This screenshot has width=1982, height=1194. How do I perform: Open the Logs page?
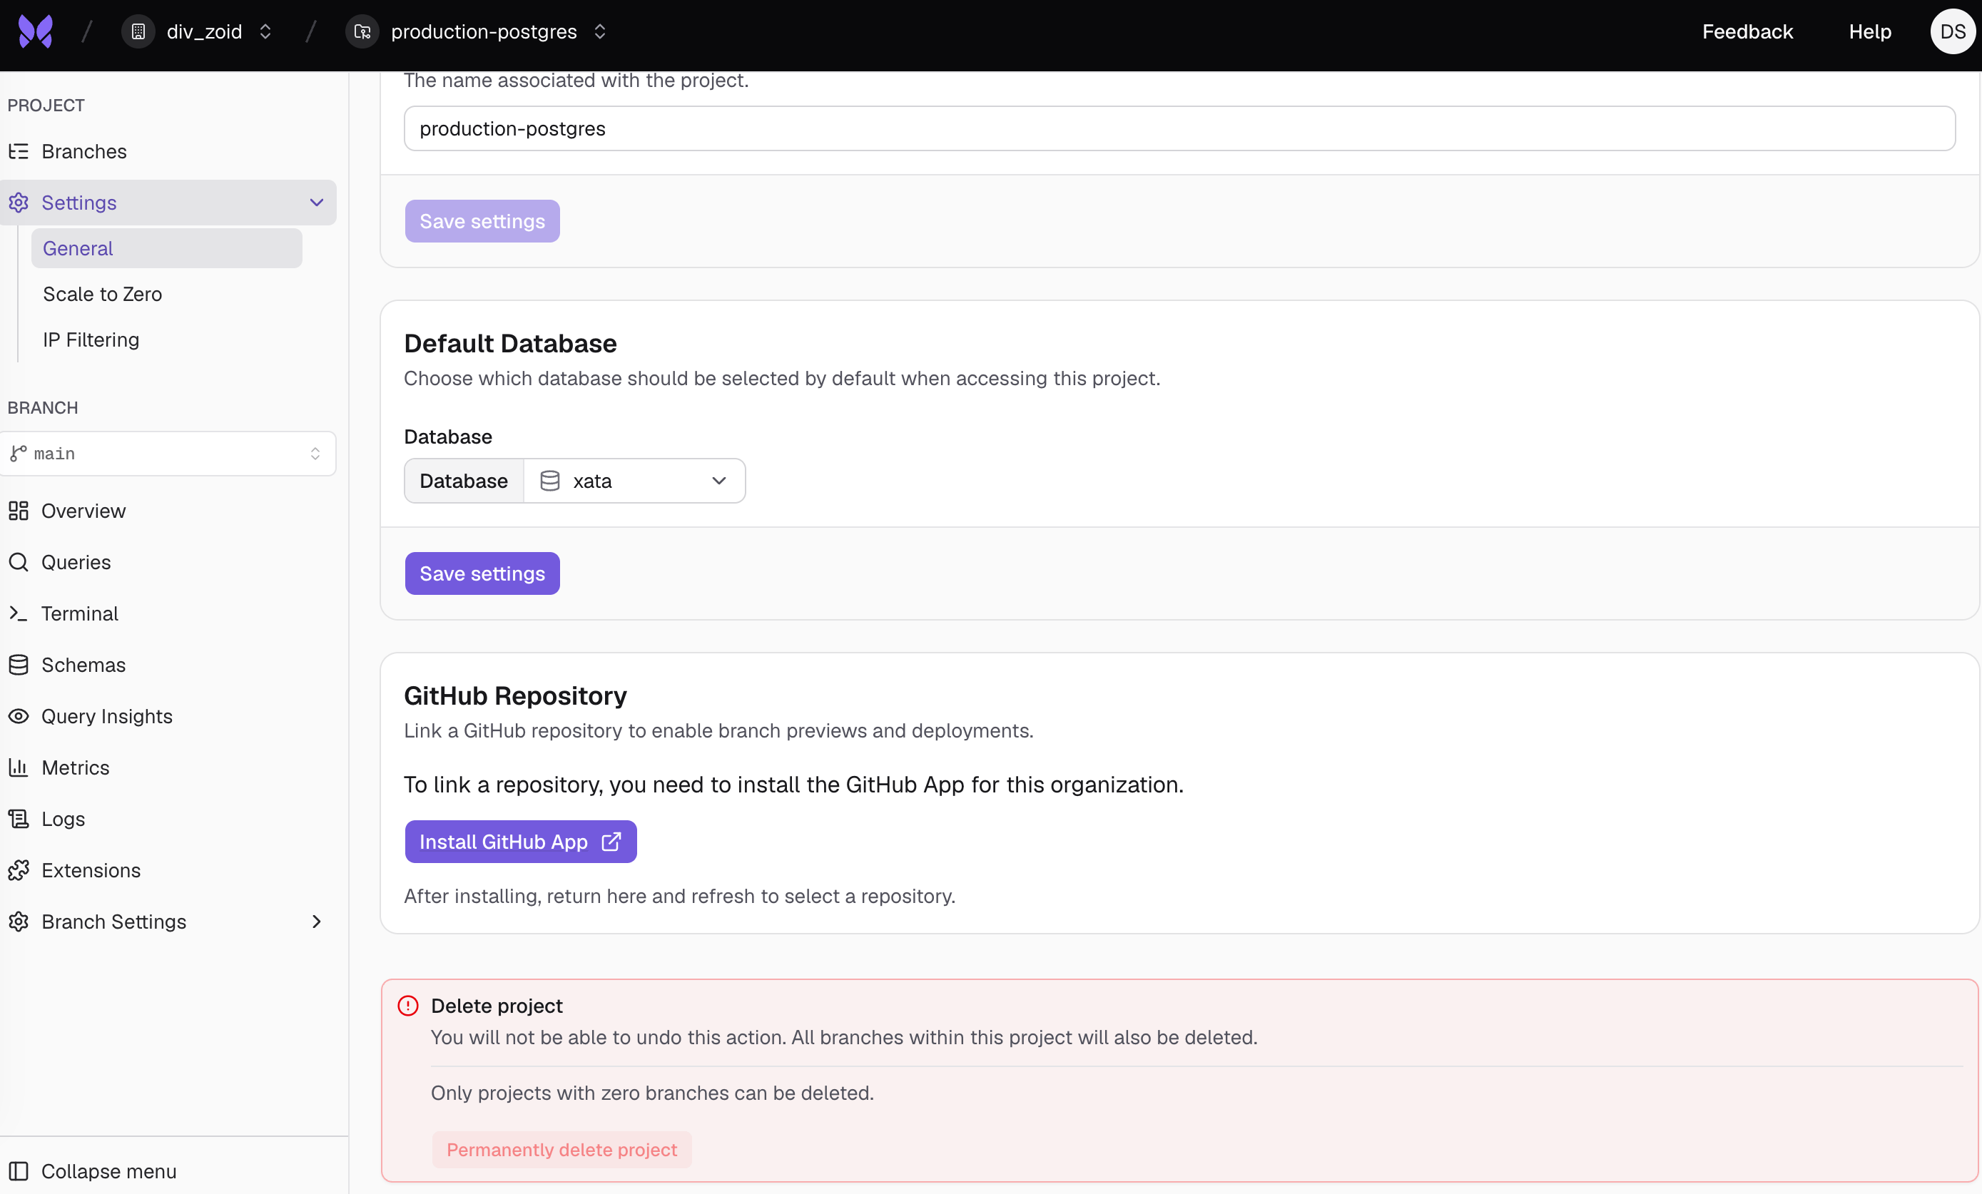click(63, 820)
